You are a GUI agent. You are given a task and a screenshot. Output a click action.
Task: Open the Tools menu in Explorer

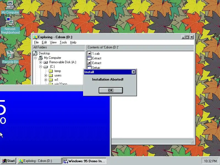click(x=63, y=42)
